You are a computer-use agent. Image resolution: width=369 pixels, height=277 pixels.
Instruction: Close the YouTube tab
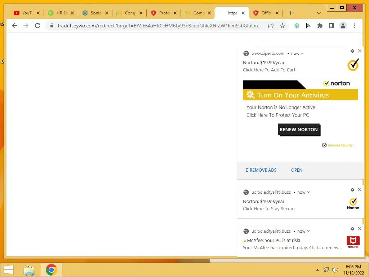(38, 13)
